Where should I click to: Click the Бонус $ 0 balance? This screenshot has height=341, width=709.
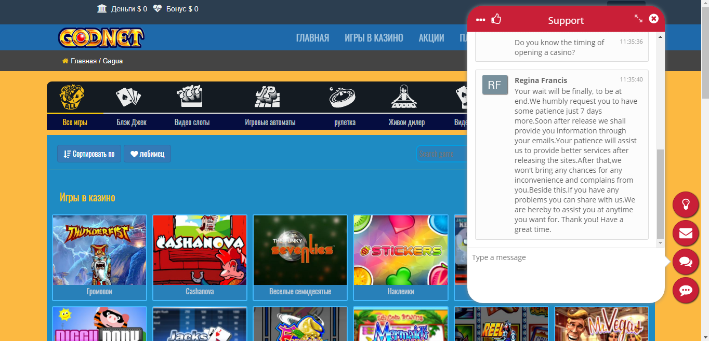(182, 9)
